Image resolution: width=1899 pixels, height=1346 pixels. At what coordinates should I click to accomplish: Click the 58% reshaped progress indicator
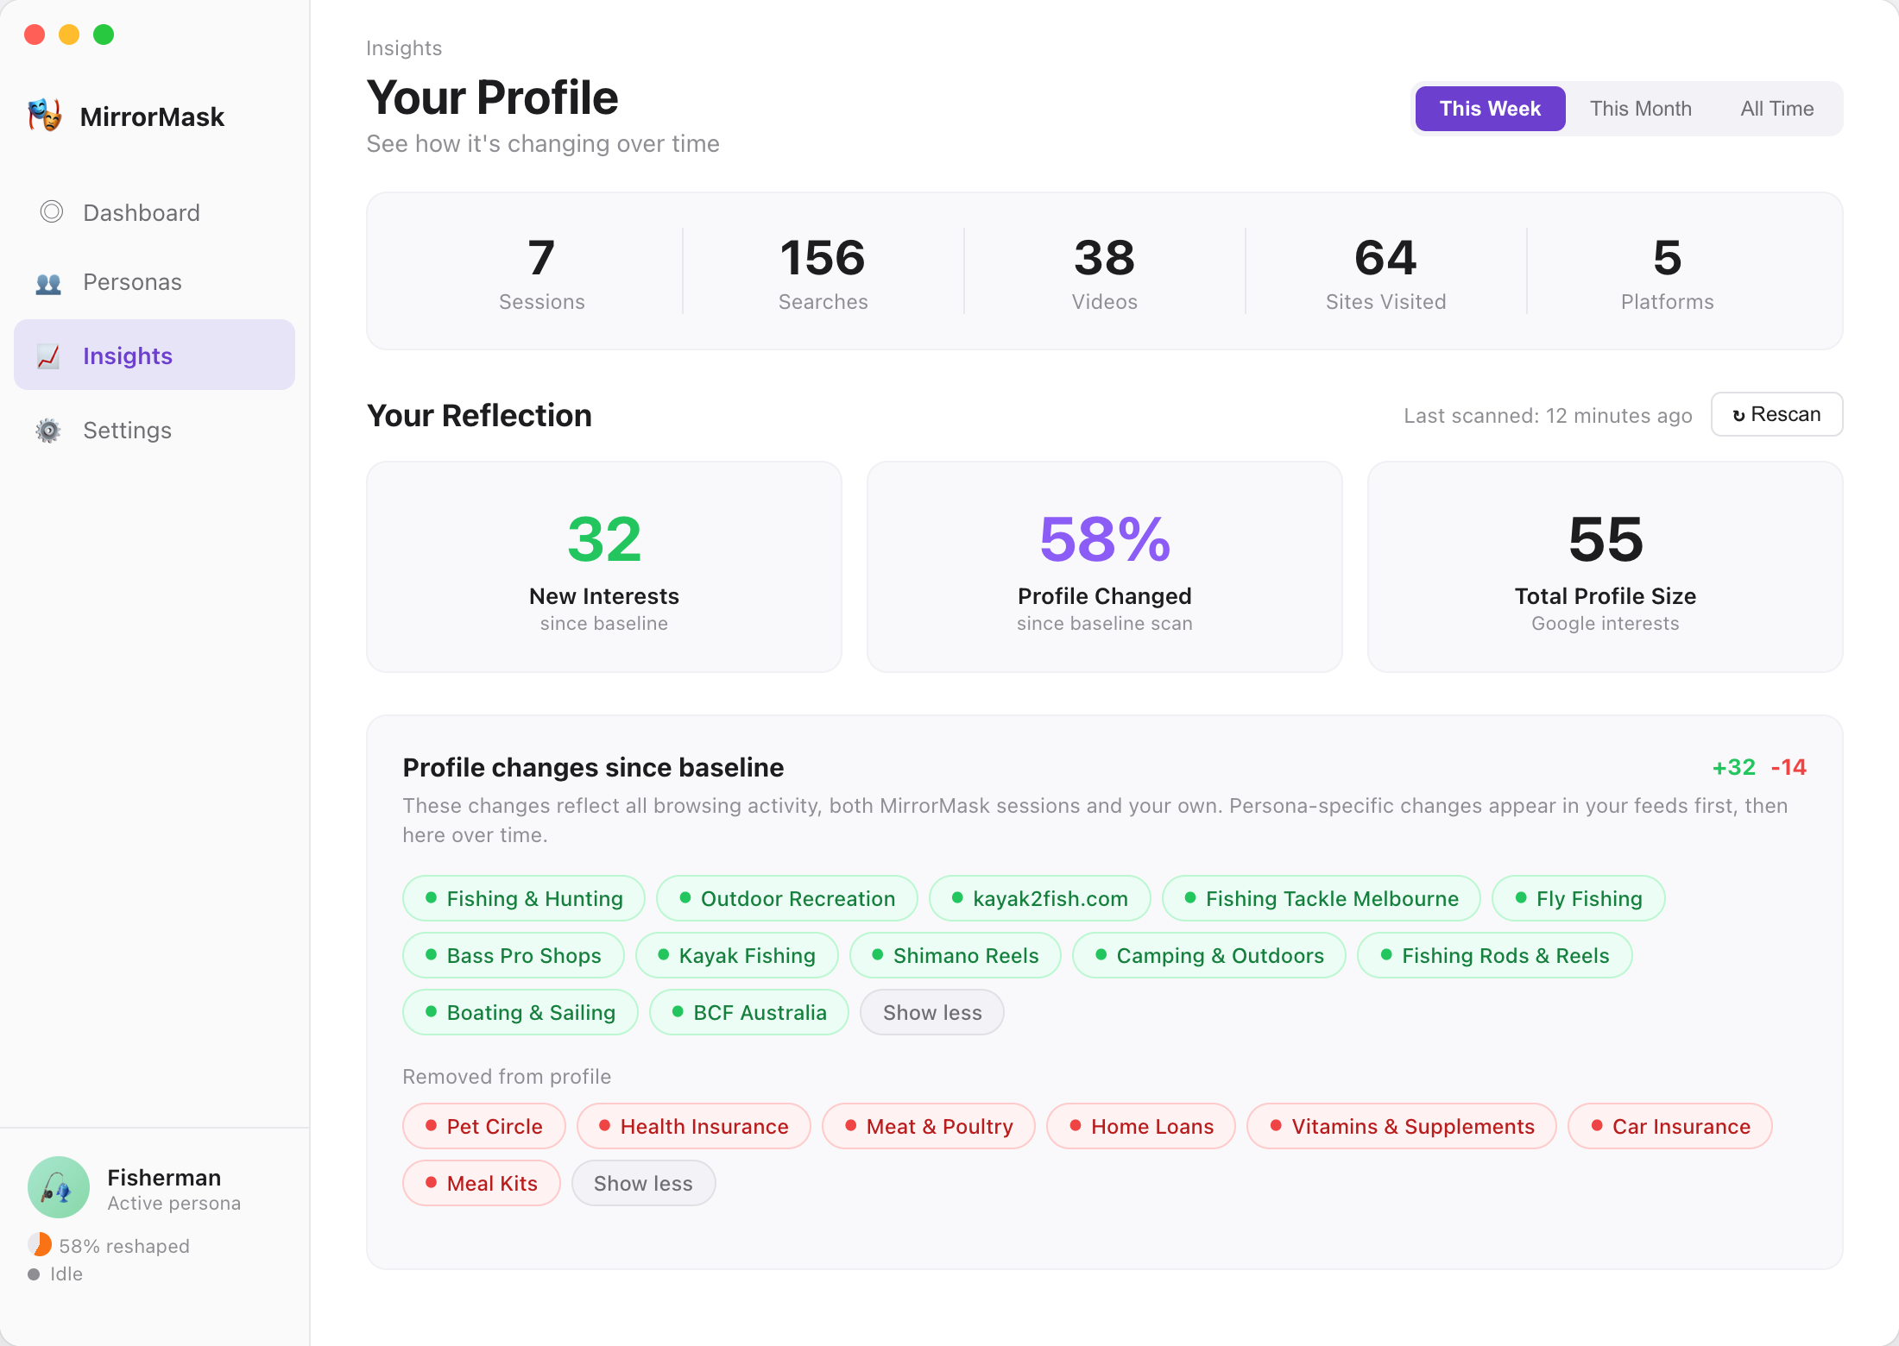(x=40, y=1245)
